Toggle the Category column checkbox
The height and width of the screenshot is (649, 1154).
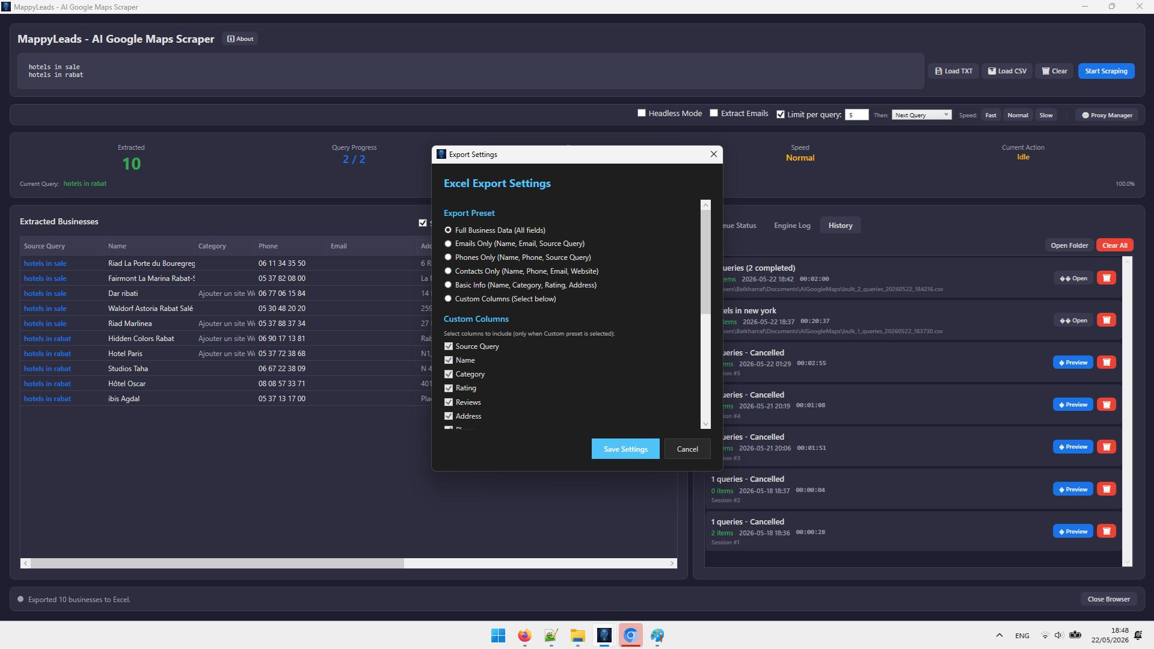[x=448, y=374]
